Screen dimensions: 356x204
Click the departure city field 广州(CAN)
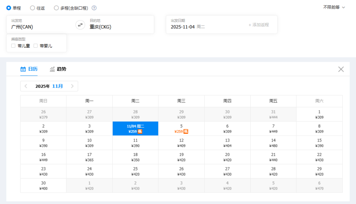coord(41,24)
